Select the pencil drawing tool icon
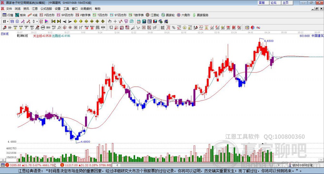Viewport: 324px width, 174px height. pyautogui.click(x=4, y=27)
